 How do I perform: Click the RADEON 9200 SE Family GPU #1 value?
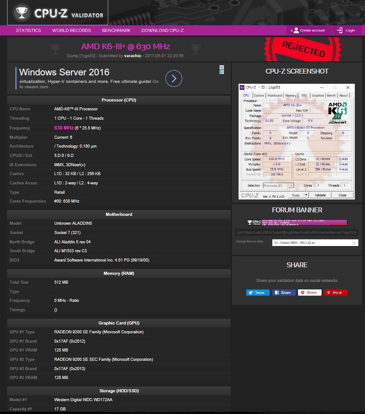click(99, 332)
